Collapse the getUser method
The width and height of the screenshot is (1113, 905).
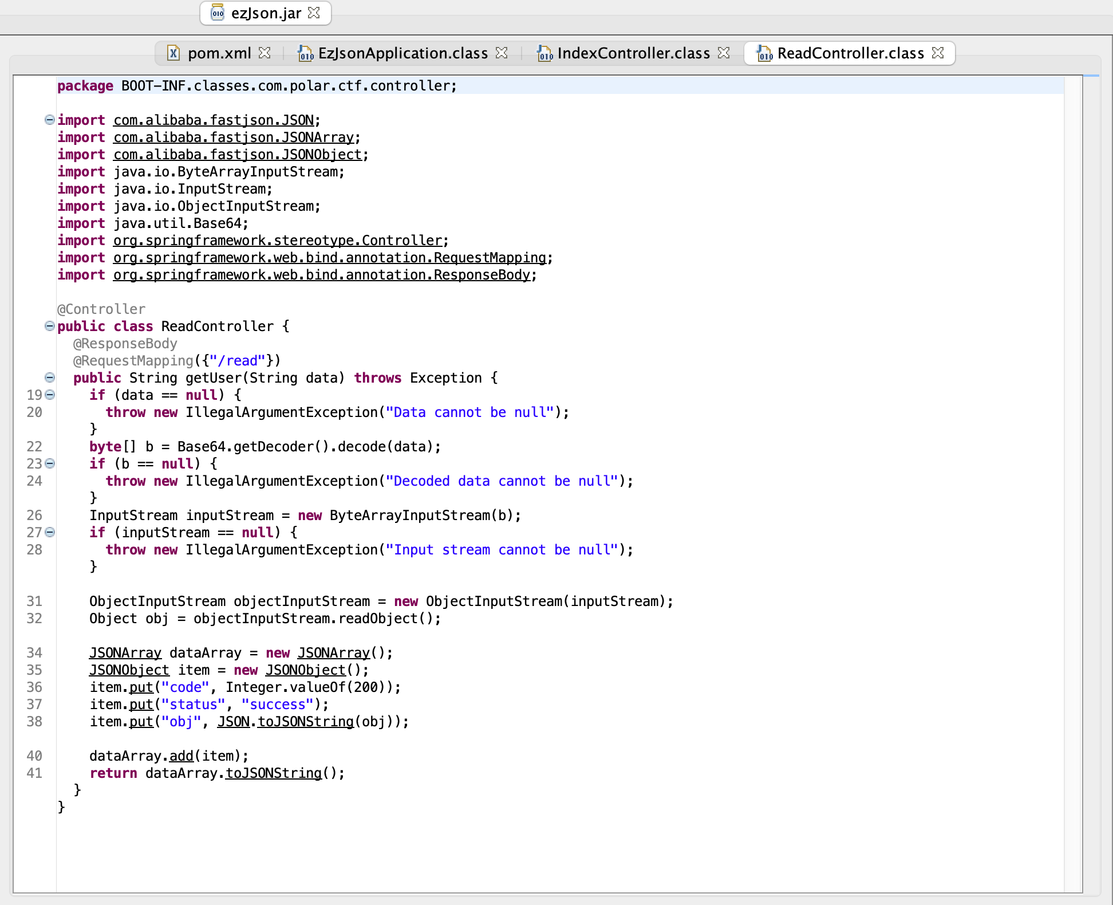click(50, 377)
